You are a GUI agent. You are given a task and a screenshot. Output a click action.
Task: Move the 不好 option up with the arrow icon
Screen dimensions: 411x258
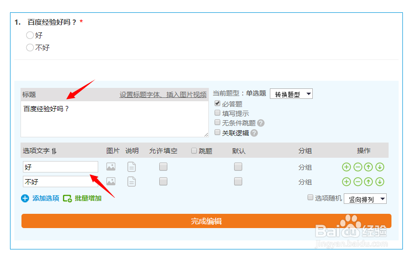tap(368, 182)
